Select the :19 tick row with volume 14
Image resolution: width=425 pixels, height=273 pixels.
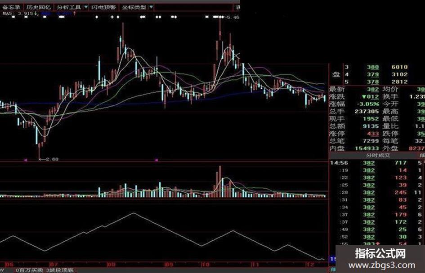pyautogui.click(x=377, y=170)
